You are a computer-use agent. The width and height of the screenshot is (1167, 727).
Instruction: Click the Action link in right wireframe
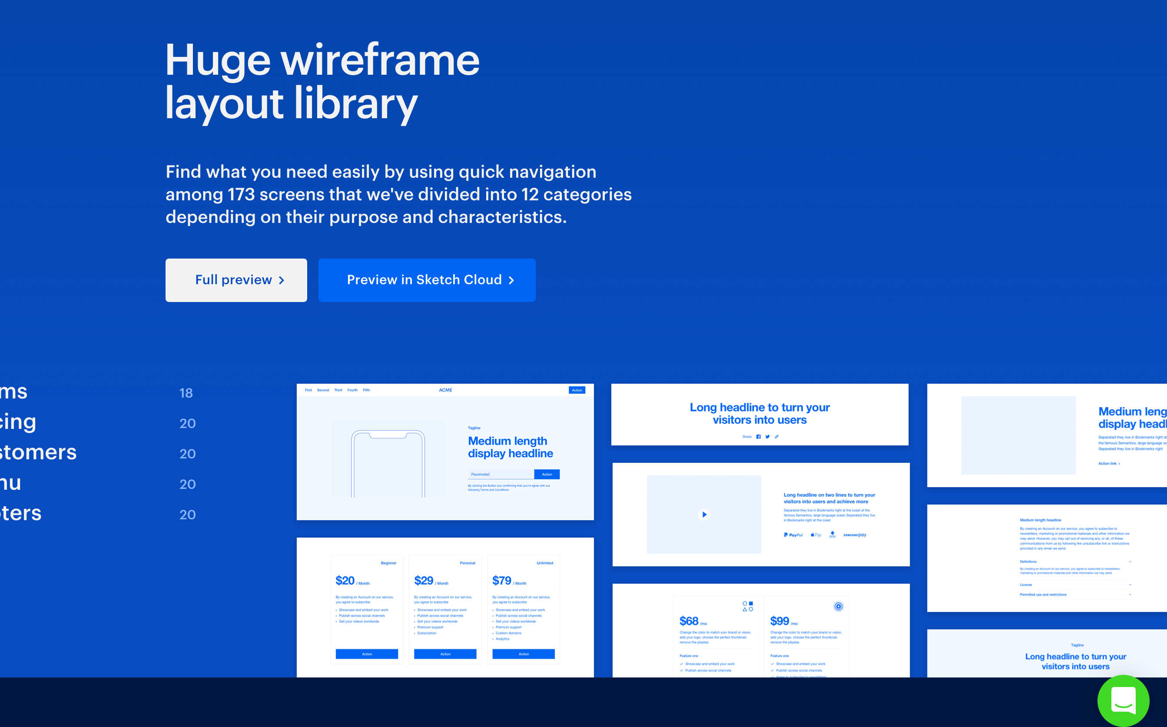click(x=1109, y=464)
